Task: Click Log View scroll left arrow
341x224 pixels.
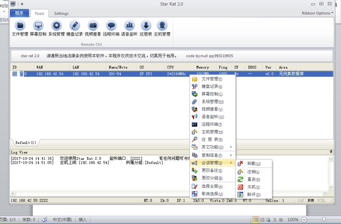Action: 13,193
